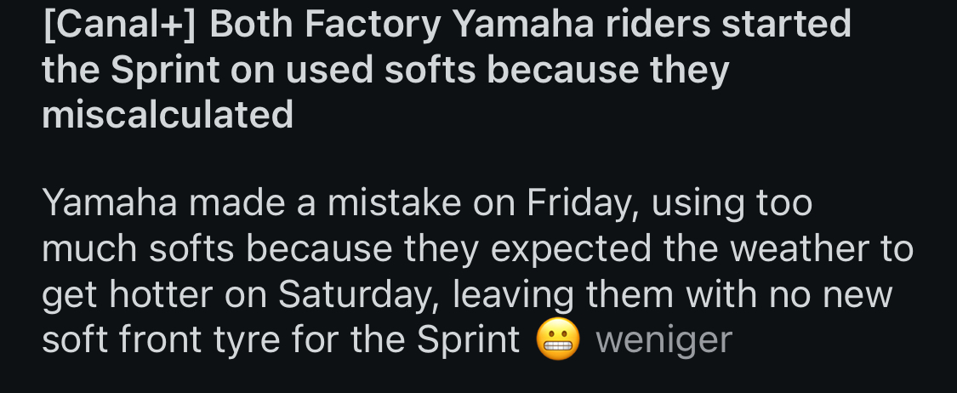The image size is (957, 393).
Task: Click "no new" at the body line end
Action: (x=829, y=294)
